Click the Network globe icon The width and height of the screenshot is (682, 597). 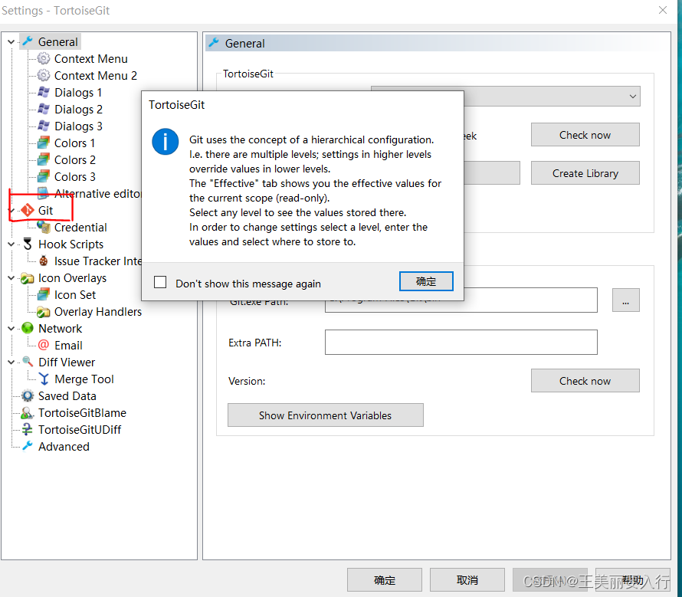[28, 328]
